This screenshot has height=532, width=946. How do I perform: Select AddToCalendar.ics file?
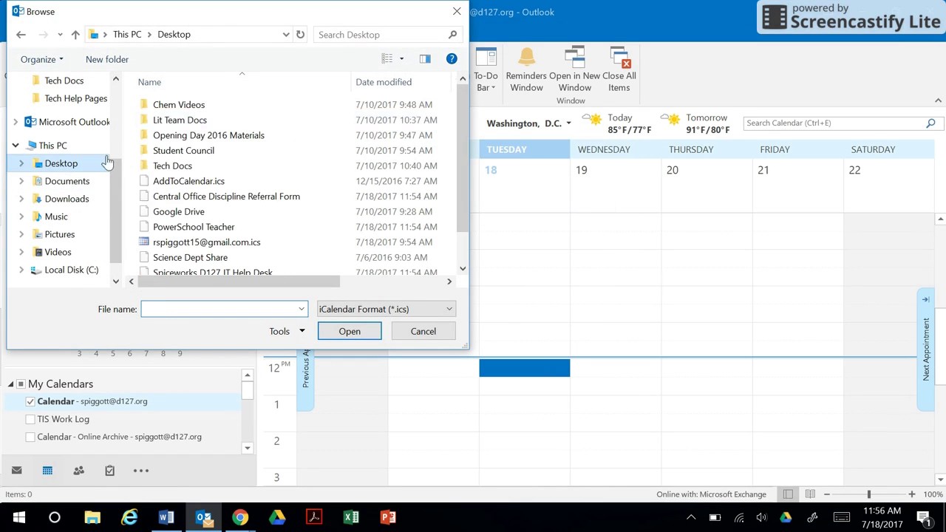point(188,181)
